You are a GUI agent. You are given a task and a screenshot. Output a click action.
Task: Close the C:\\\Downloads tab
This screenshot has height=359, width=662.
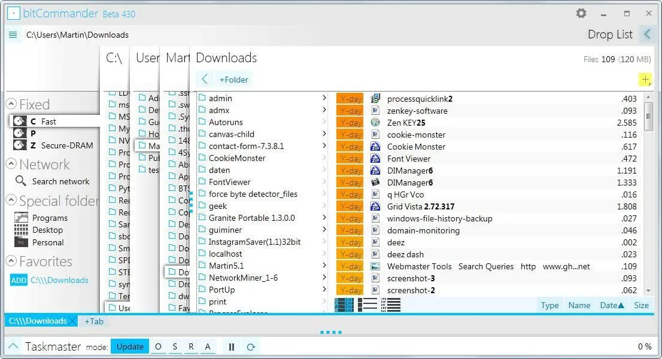pos(72,321)
